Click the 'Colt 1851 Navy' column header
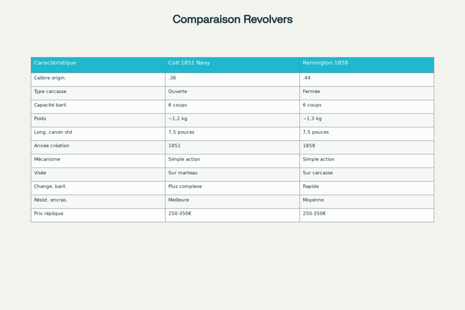The image size is (465, 310). click(x=189, y=63)
